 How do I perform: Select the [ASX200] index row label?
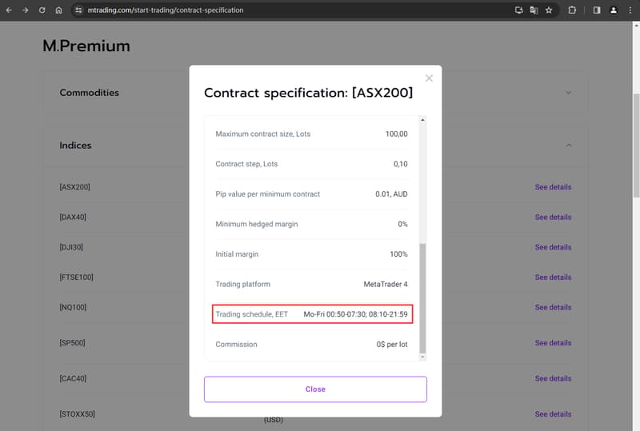tap(74, 187)
